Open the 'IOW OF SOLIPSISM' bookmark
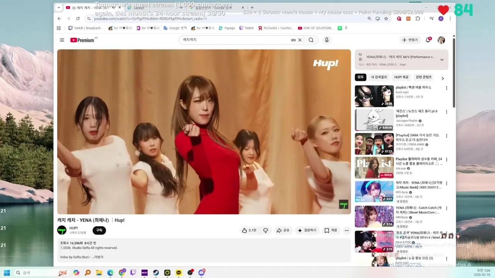The image size is (495, 278). [x=315, y=28]
